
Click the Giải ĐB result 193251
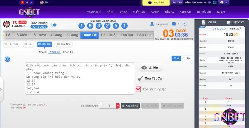coord(231,34)
